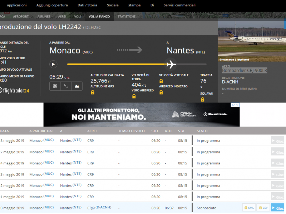Screen dimensions: 286x214
Task: Open the D-ACNH link in the 20 maggio row
Action: [103, 207]
